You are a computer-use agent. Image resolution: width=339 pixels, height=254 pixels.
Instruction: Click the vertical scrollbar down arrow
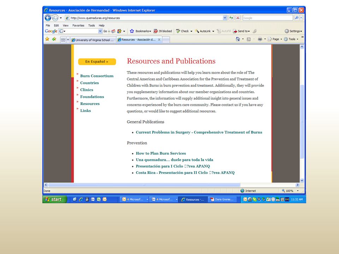302,180
